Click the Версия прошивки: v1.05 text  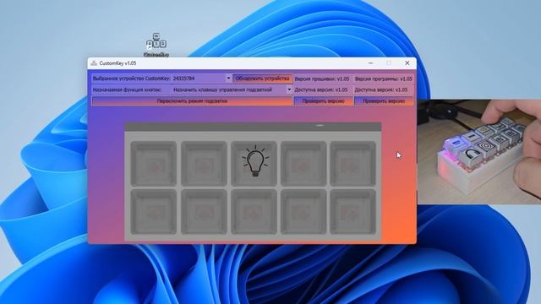[322, 79]
